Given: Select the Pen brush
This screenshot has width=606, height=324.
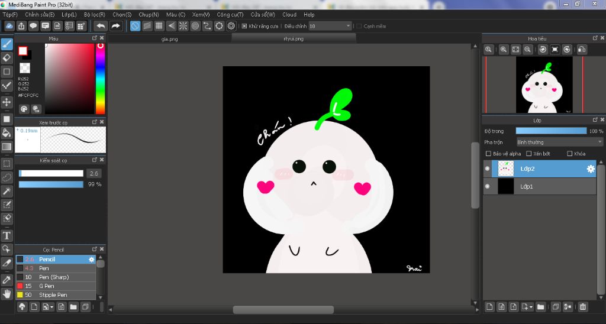Looking at the screenshot, I should click(56, 268).
